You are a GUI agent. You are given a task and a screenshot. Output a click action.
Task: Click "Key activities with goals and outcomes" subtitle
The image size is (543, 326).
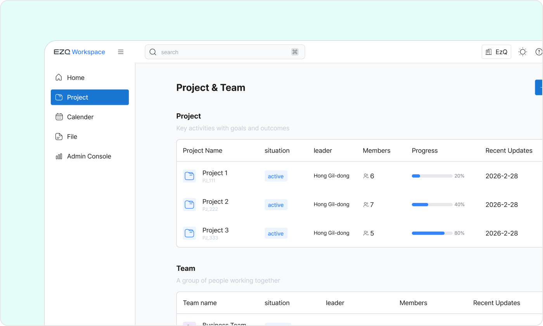(233, 128)
